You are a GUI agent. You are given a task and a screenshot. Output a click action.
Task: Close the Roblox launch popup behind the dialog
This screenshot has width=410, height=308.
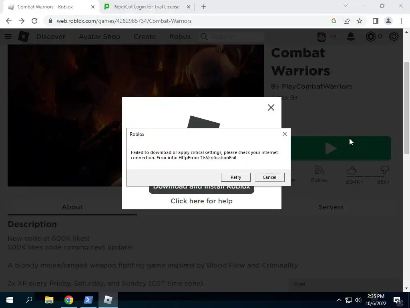pos(271,107)
